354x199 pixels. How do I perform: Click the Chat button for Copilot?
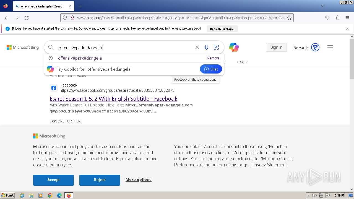point(211,69)
